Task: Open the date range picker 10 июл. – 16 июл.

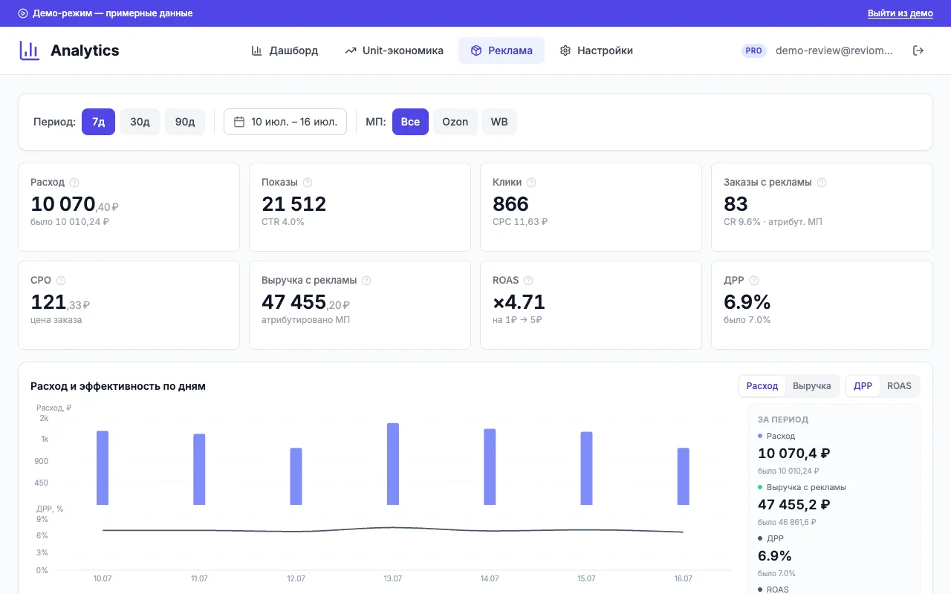Action: [x=285, y=122]
